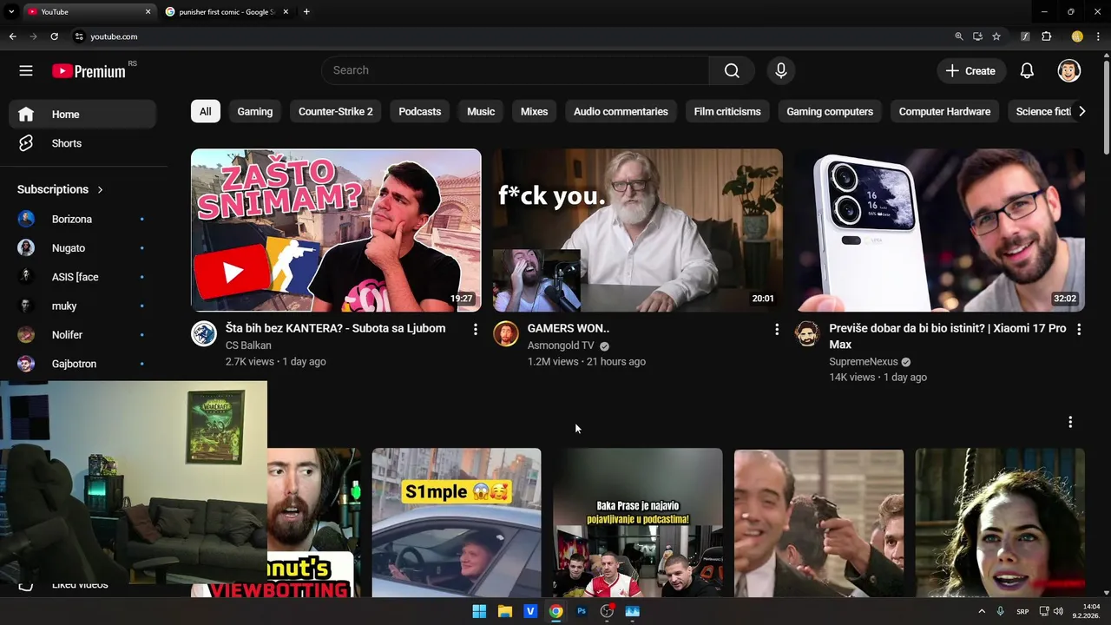Select the Podcasts filter chip
Screen dimensions: 1111x625
(x=420, y=111)
